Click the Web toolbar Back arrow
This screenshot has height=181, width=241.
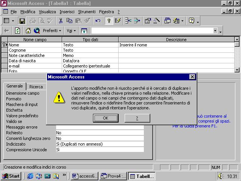(x=6, y=31)
